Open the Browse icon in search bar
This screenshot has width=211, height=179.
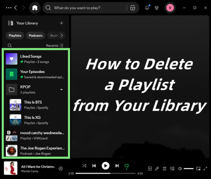point(133,8)
